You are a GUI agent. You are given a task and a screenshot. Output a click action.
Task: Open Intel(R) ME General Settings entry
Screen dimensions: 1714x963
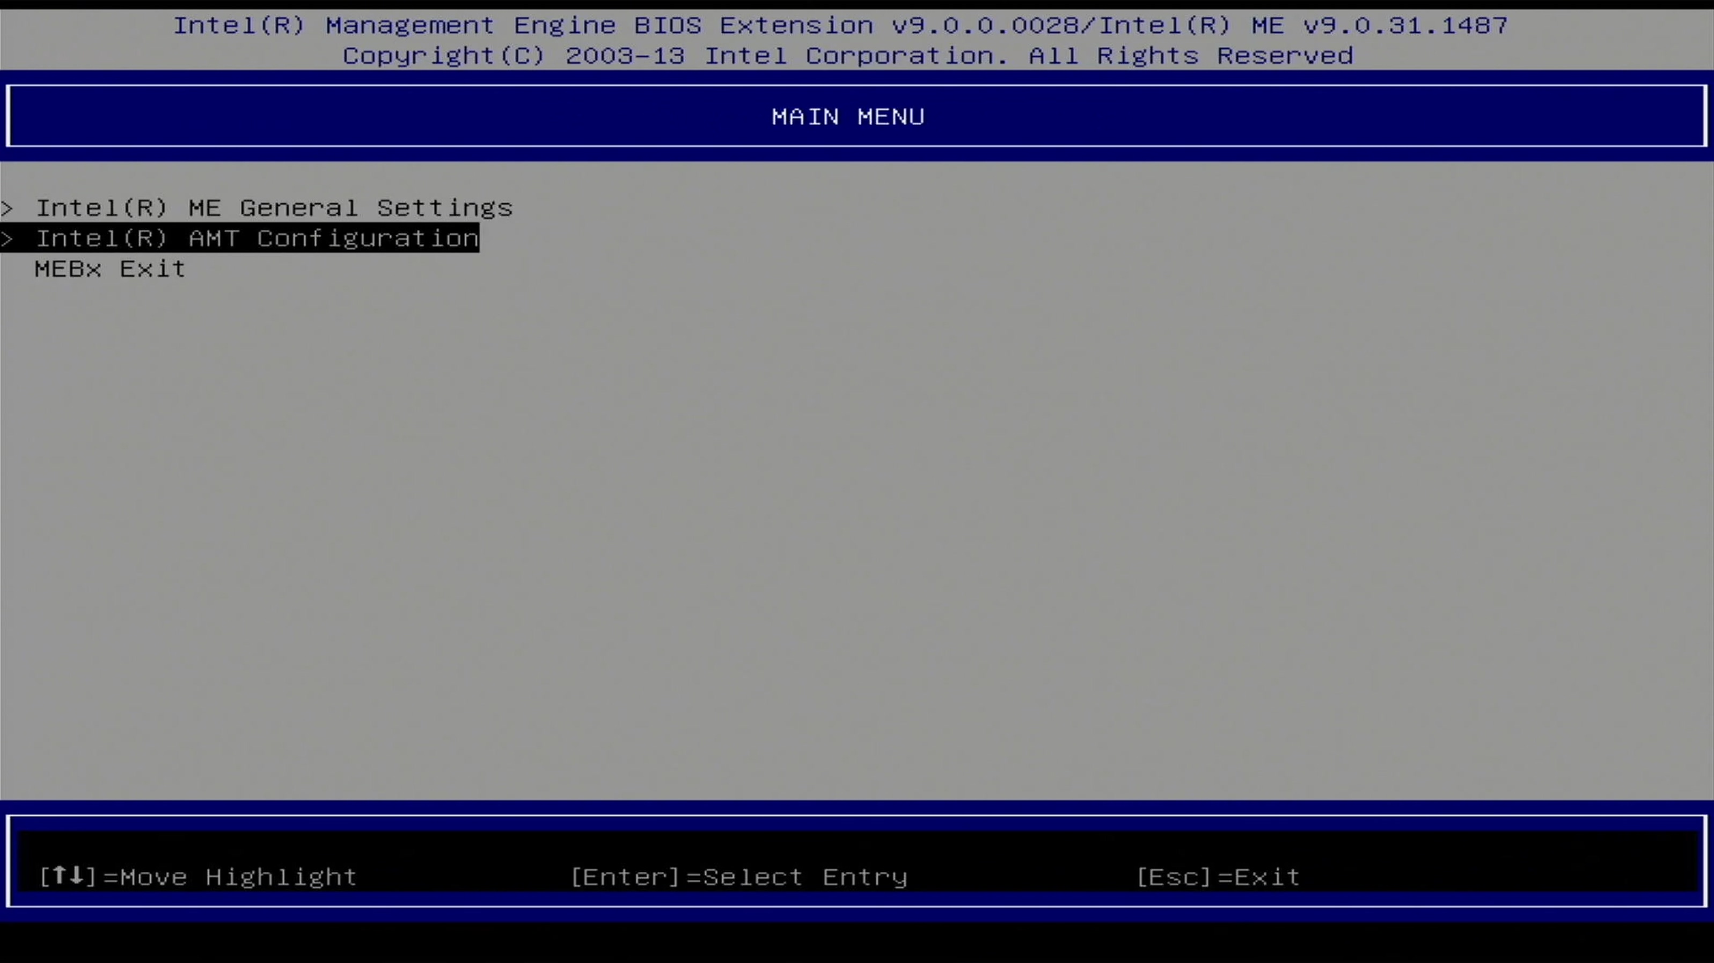[x=274, y=208]
